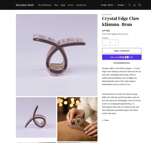Open the Frakt shipping link

click(x=114, y=34)
